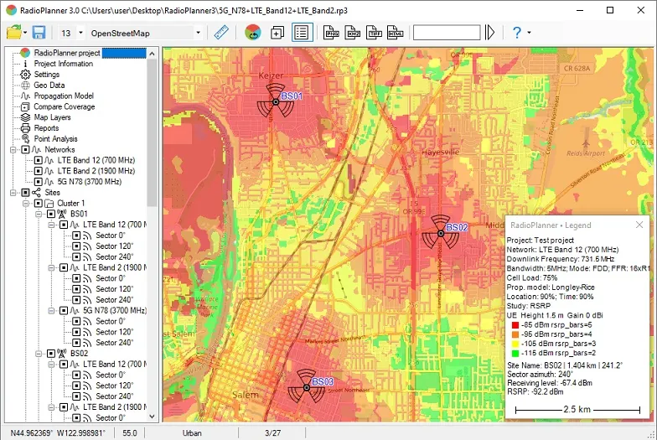This screenshot has height=440, width=657.
Task: Toggle the legend list toolbar icon
Action: coord(302,32)
